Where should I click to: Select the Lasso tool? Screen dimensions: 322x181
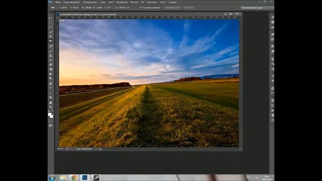point(50,27)
